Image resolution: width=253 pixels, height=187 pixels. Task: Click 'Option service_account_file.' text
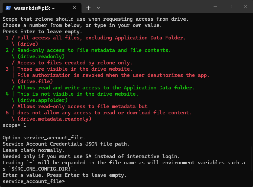pyautogui.click(x=44, y=138)
